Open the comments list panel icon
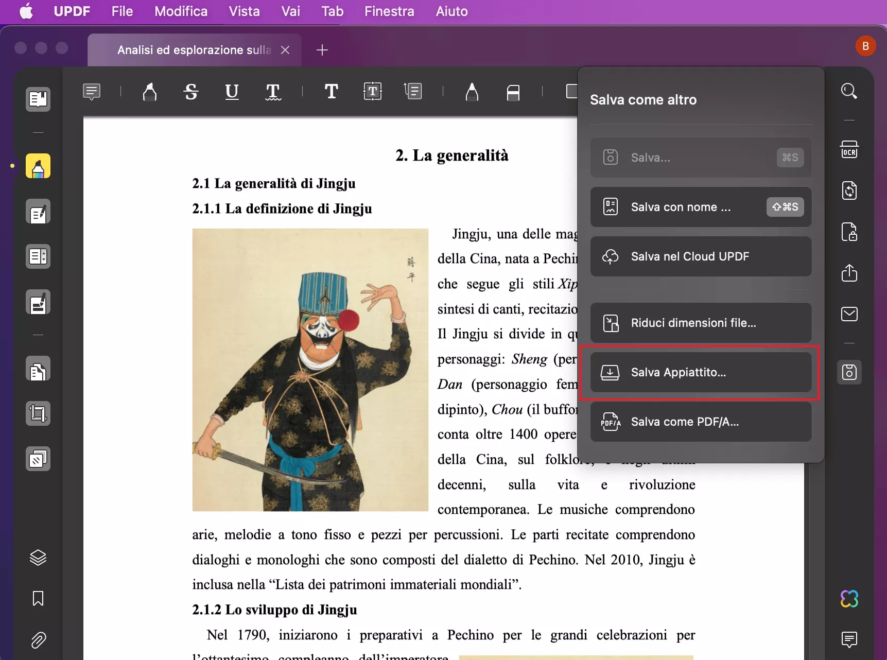 point(849,640)
